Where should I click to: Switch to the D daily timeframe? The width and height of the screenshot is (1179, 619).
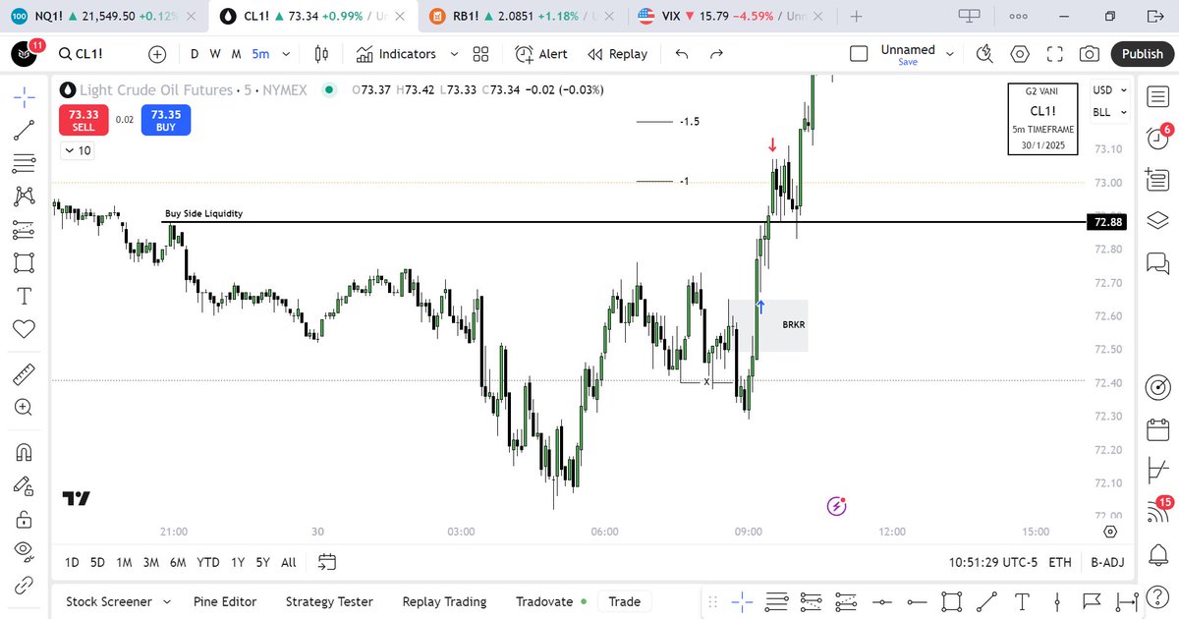click(195, 54)
